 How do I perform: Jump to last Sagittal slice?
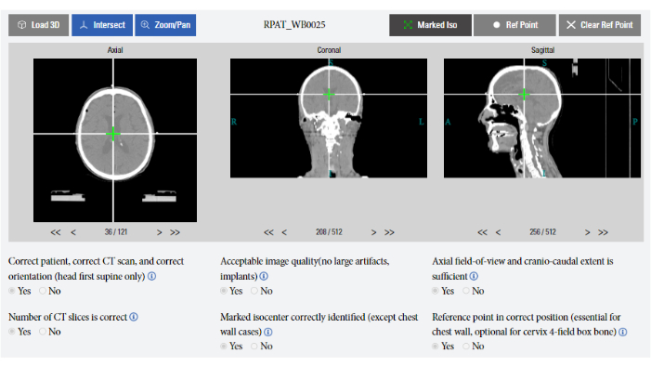tap(603, 232)
